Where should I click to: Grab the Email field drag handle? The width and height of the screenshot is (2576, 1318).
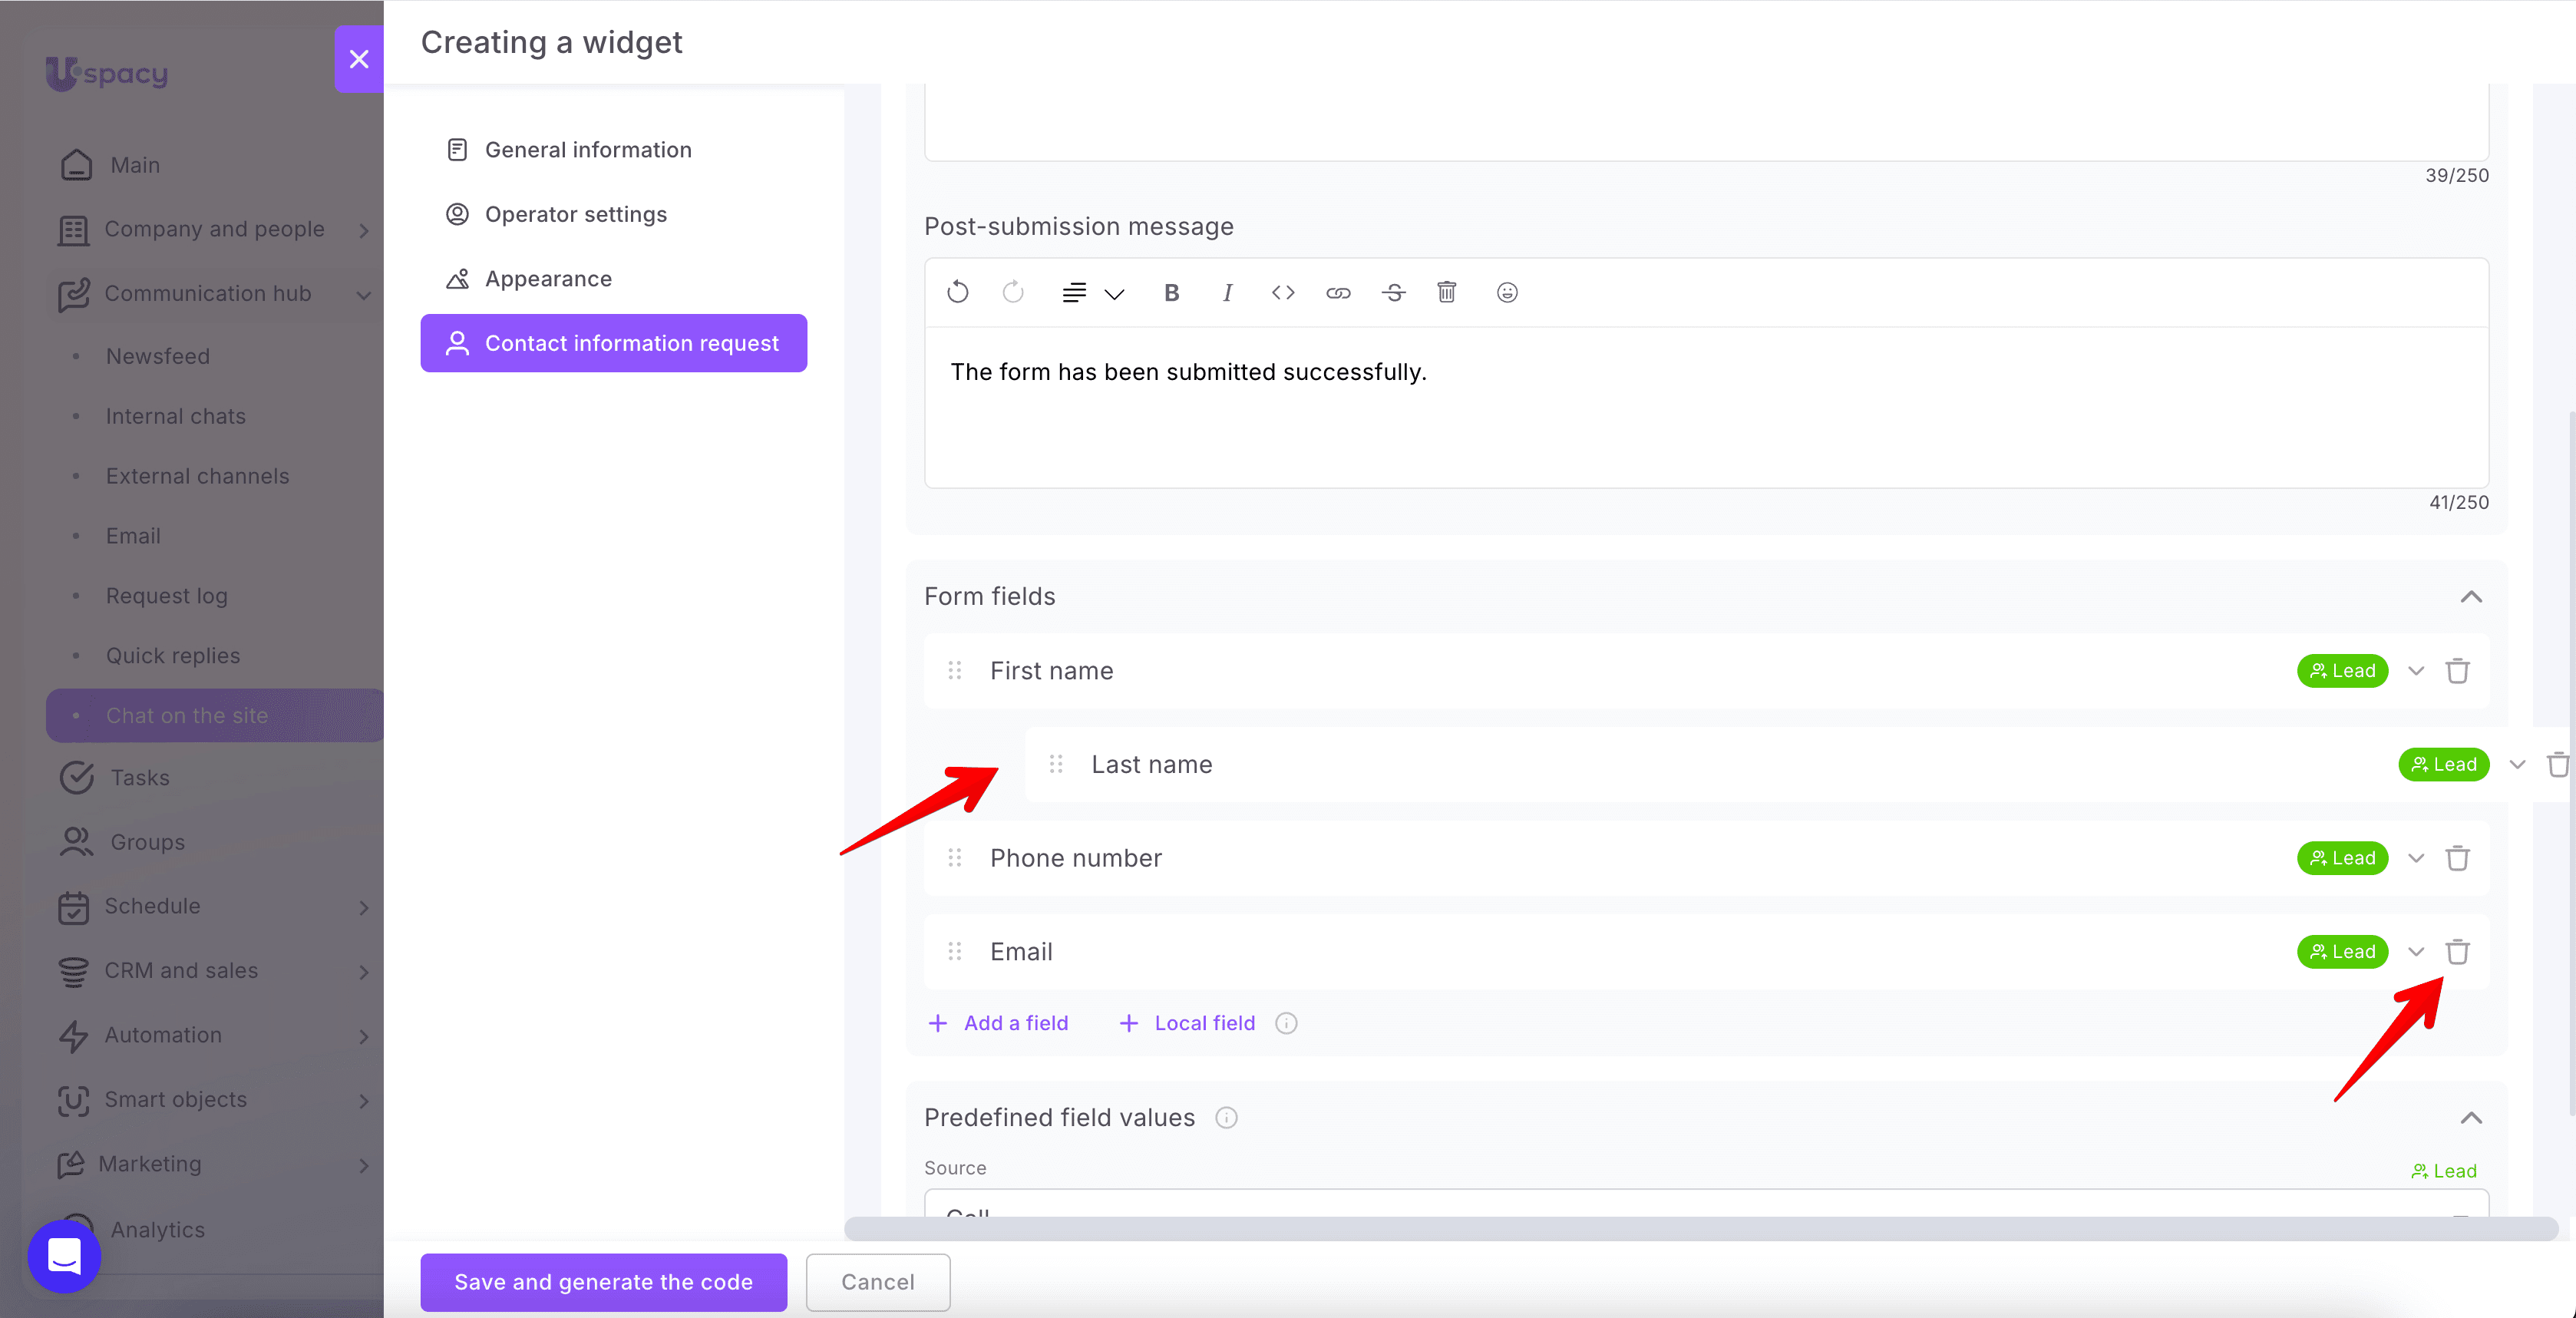pos(955,952)
